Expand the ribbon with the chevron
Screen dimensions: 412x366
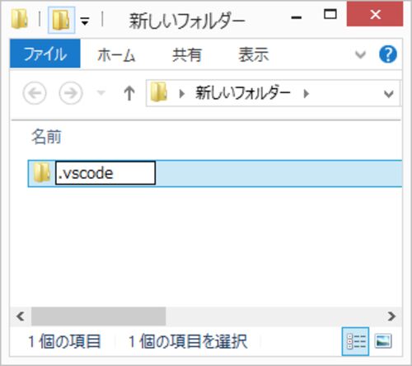(x=360, y=54)
